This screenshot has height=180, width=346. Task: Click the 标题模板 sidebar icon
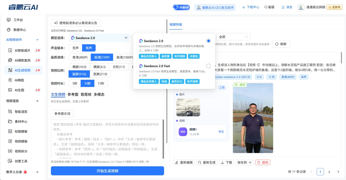point(10,131)
